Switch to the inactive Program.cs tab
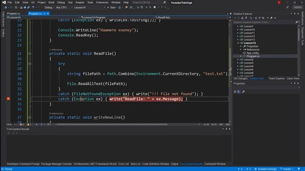The image size is (305, 171). (13, 14)
